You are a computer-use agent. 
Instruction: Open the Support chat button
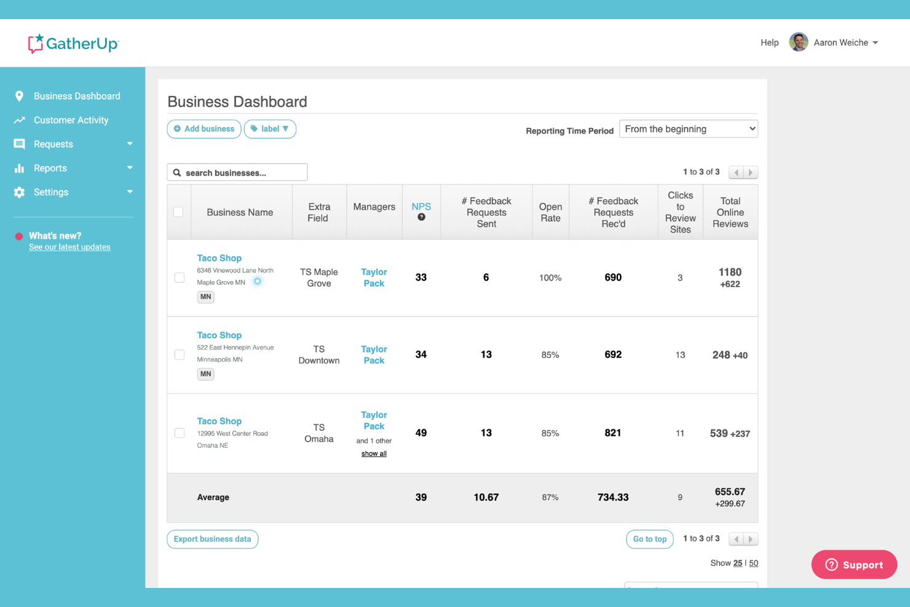(x=854, y=565)
